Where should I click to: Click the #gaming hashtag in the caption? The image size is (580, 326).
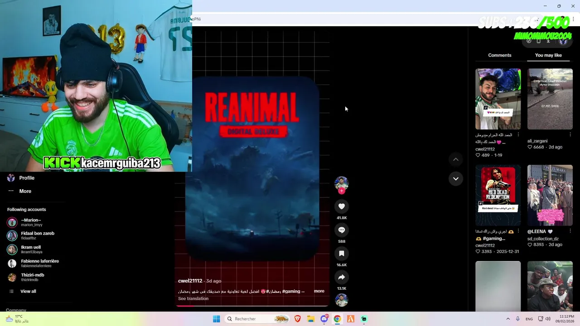[291, 291]
